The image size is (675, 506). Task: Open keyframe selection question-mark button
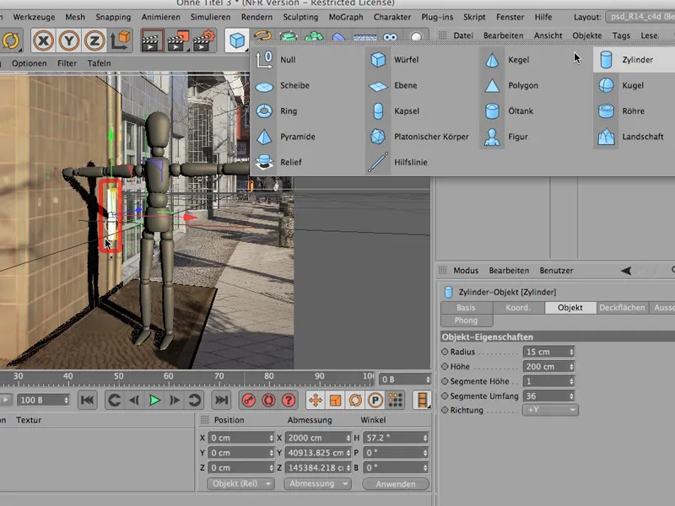click(x=289, y=400)
